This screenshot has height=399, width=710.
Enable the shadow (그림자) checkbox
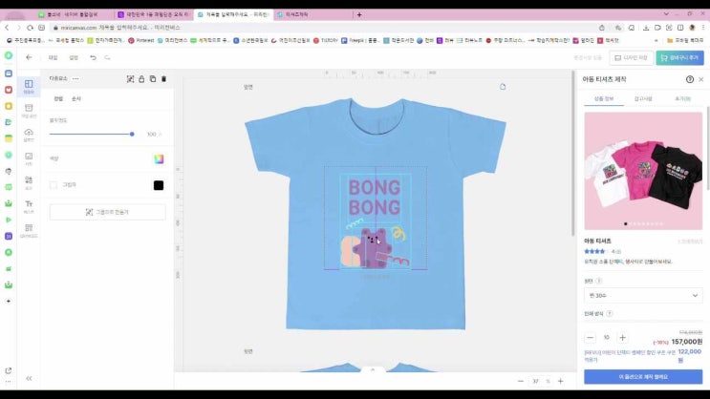[x=54, y=185]
